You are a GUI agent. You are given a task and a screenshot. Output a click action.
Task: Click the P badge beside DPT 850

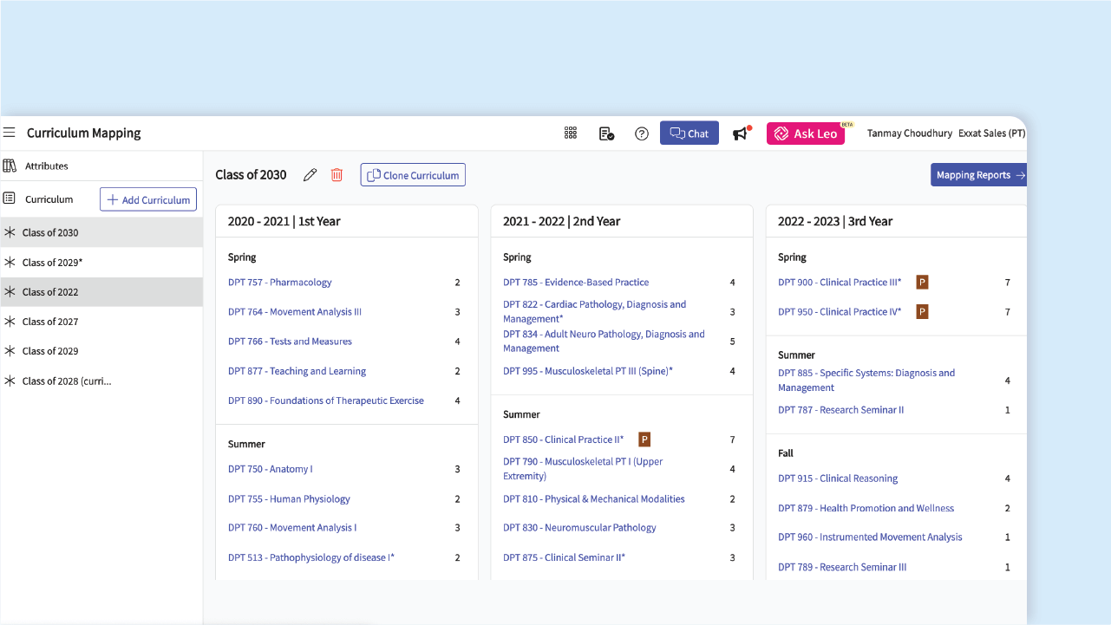[x=644, y=439]
